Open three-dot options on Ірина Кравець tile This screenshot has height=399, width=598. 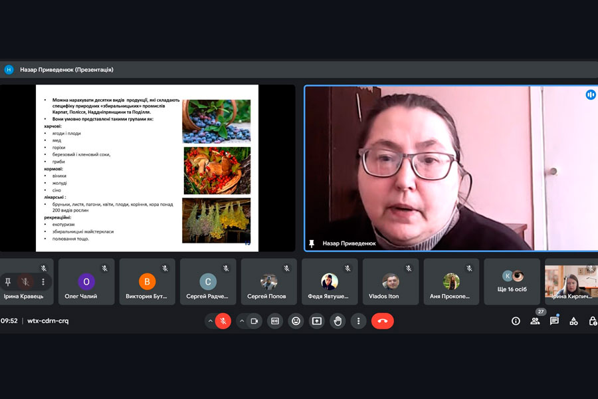click(x=43, y=282)
